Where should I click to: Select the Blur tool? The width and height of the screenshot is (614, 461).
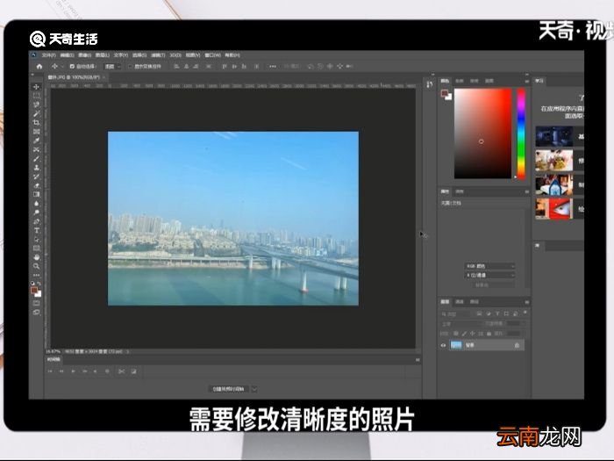[37, 204]
